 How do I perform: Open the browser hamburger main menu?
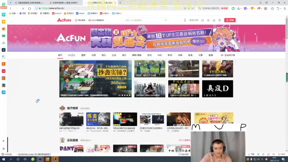coord(285,9)
